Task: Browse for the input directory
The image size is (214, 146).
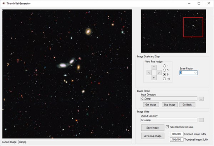Action: click(x=201, y=99)
